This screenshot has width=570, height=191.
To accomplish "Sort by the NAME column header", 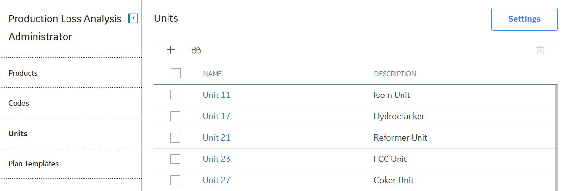I will (213, 74).
